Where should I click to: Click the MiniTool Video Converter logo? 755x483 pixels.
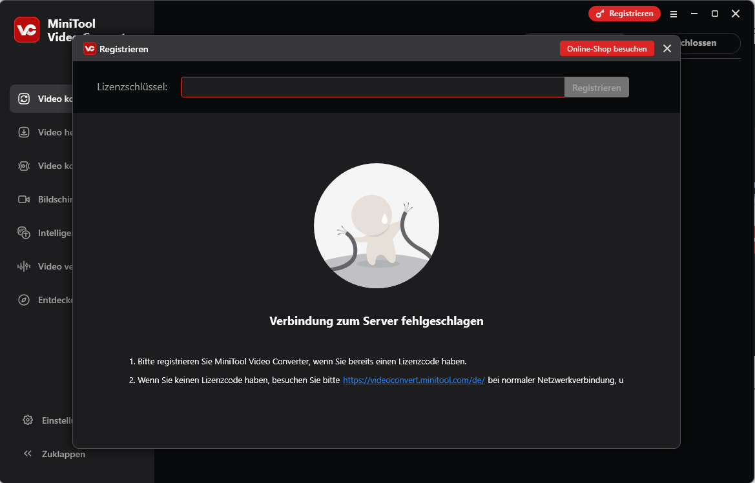coord(27,30)
